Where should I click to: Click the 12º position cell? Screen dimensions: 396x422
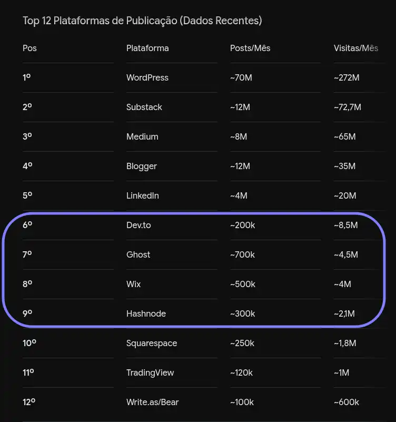[29, 402]
